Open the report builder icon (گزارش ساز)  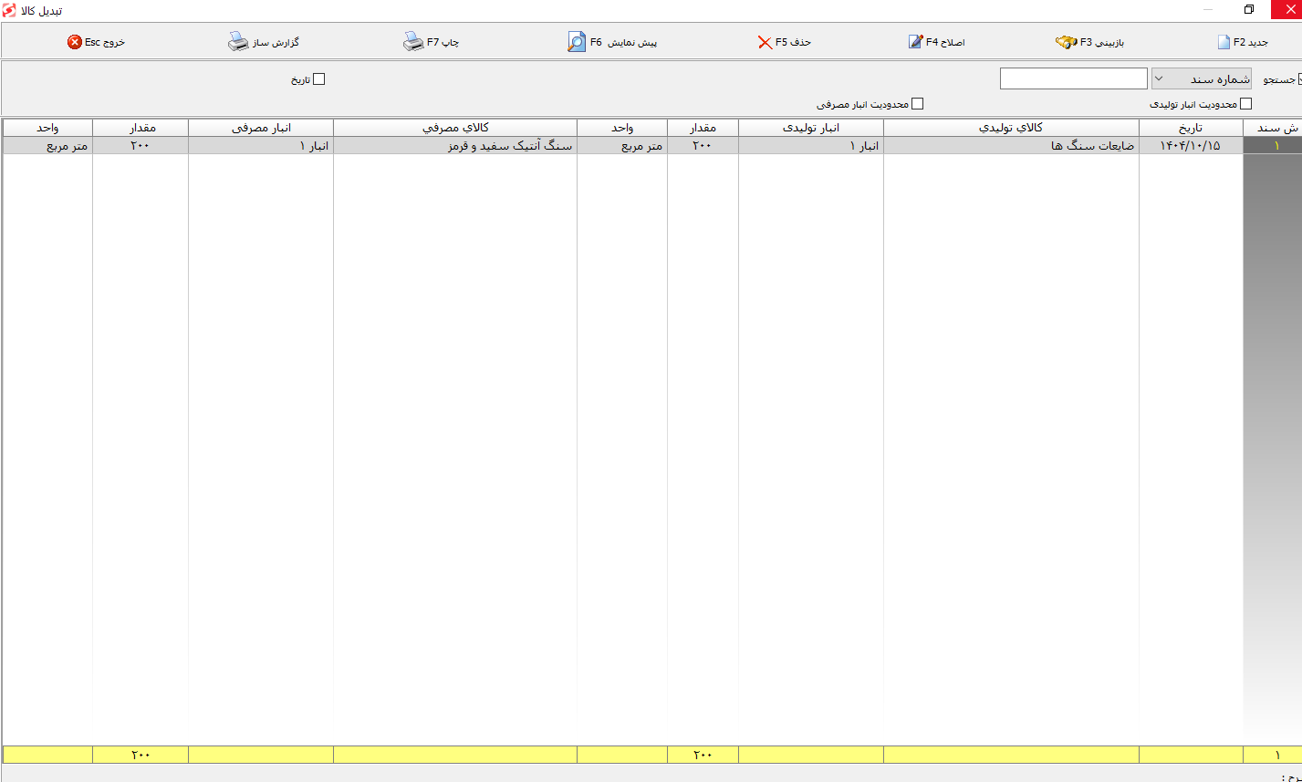237,42
